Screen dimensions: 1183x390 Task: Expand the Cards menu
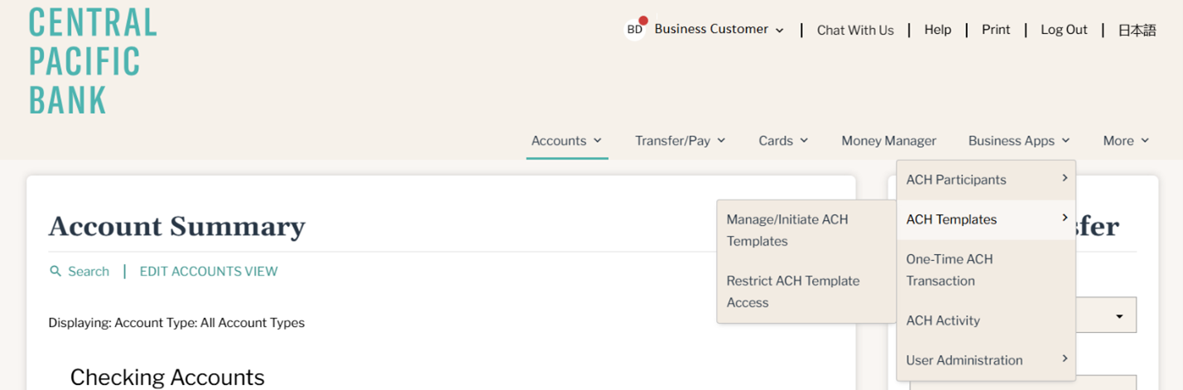783,141
